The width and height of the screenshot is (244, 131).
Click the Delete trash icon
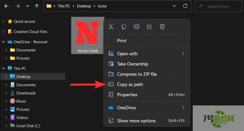tap(162, 27)
